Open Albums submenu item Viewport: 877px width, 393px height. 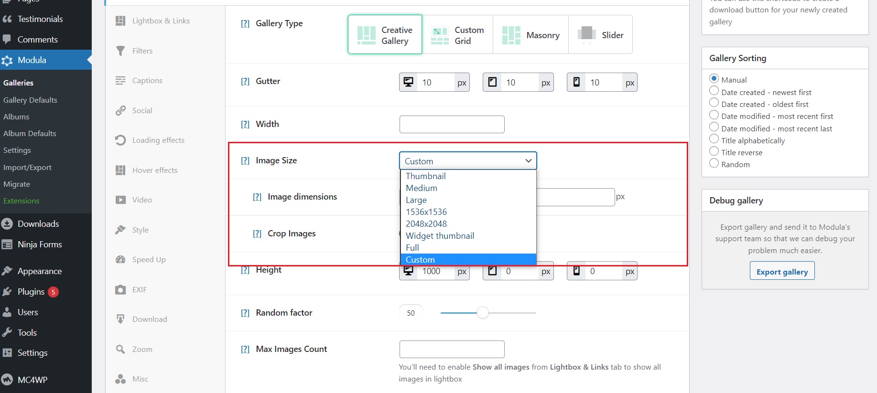(16, 117)
